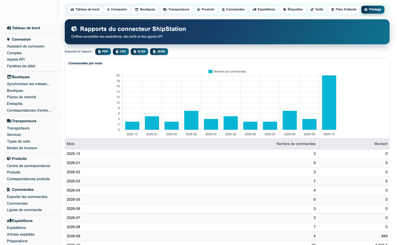
Task: Go to the Transporteurs top tab
Action: pos(176,10)
